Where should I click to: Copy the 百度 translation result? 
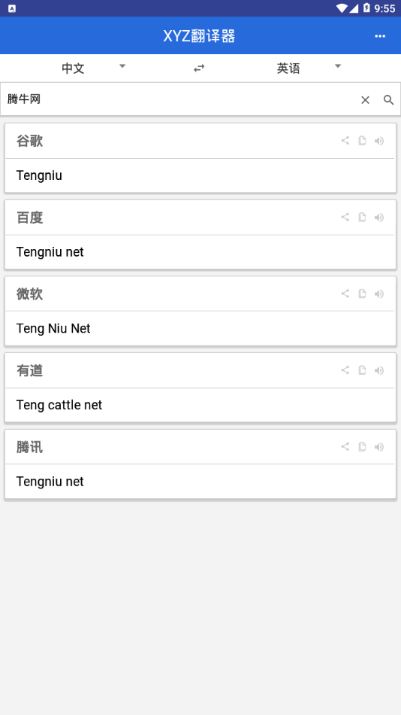tap(362, 217)
